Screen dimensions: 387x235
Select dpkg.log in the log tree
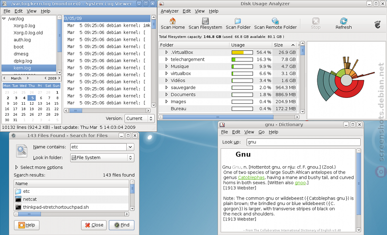point(23,61)
